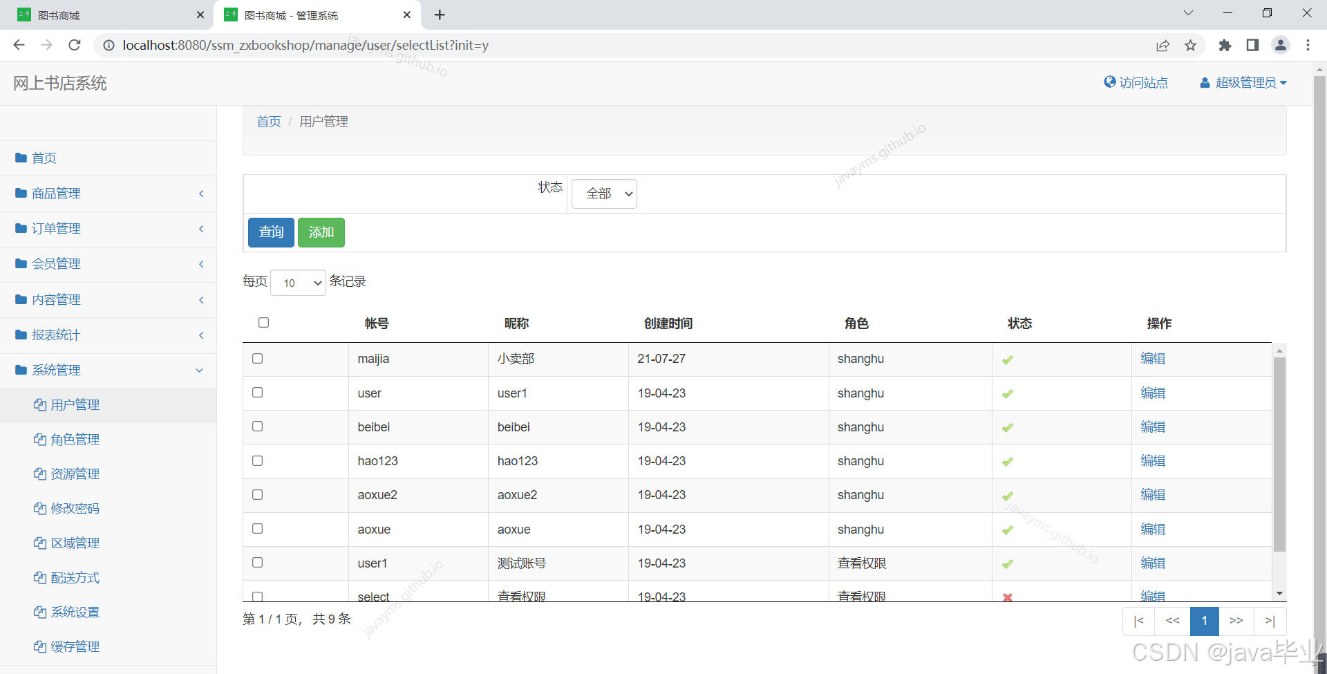
Task: Jump to last page with >| button
Action: pos(1270,621)
